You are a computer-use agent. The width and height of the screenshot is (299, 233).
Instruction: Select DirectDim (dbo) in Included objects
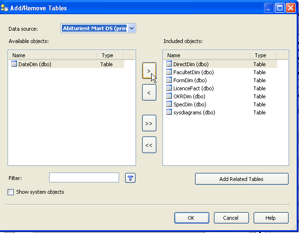click(x=190, y=64)
